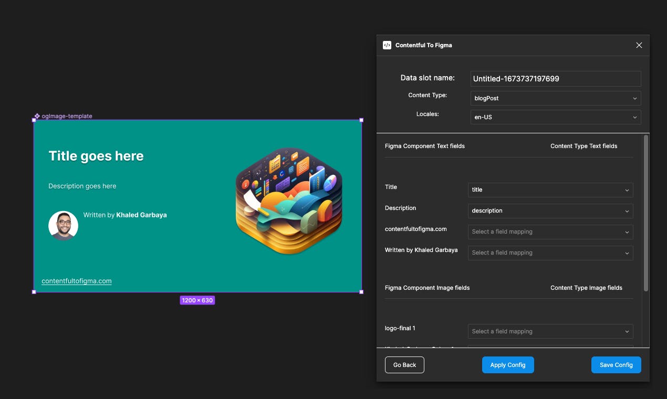Image resolution: width=667 pixels, height=399 pixels.
Task: Edit the Data slot name field
Action: pyautogui.click(x=556, y=79)
